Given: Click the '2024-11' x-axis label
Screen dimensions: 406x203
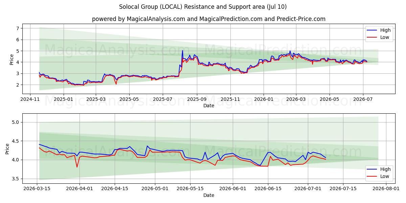Looking at the screenshot, I should tap(30, 99).
